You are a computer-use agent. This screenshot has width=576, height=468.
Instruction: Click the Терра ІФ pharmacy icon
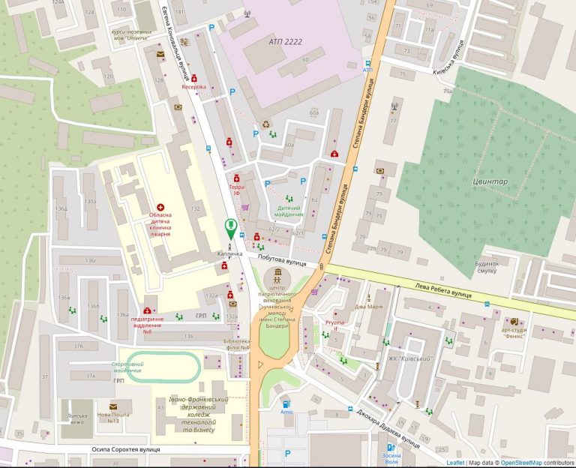coord(237,178)
